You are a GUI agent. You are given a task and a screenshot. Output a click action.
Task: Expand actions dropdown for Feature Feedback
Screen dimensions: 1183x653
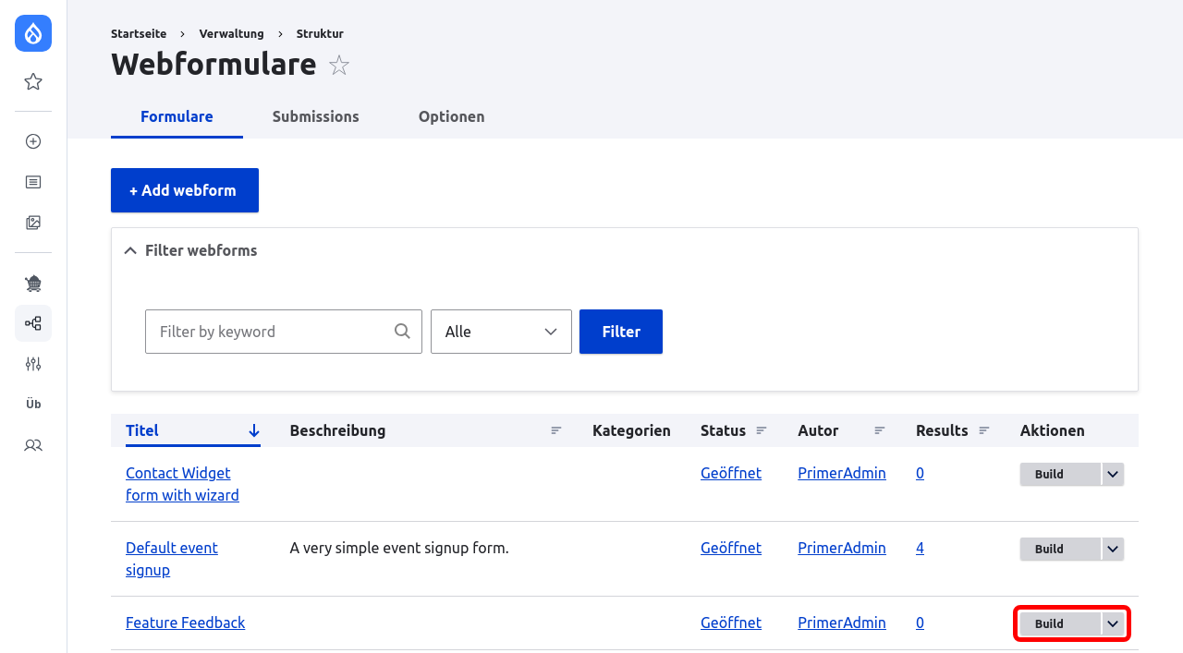coord(1114,623)
